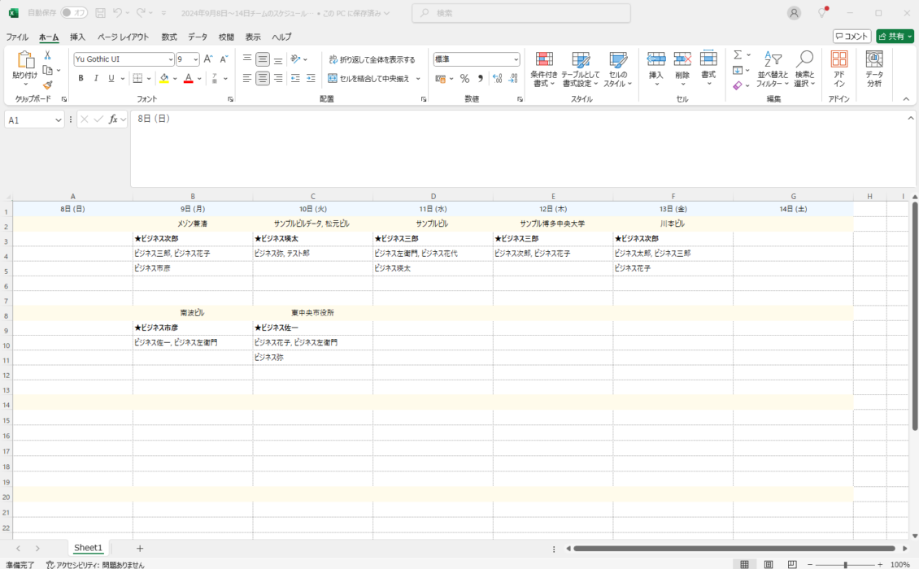Viewport: 919px width, 569px height.
Task: Click the Paste clipboard icon
Action: click(25, 60)
